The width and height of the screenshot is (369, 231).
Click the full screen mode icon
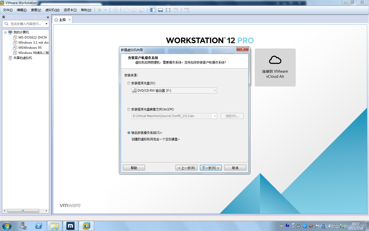pyautogui.click(x=168, y=10)
